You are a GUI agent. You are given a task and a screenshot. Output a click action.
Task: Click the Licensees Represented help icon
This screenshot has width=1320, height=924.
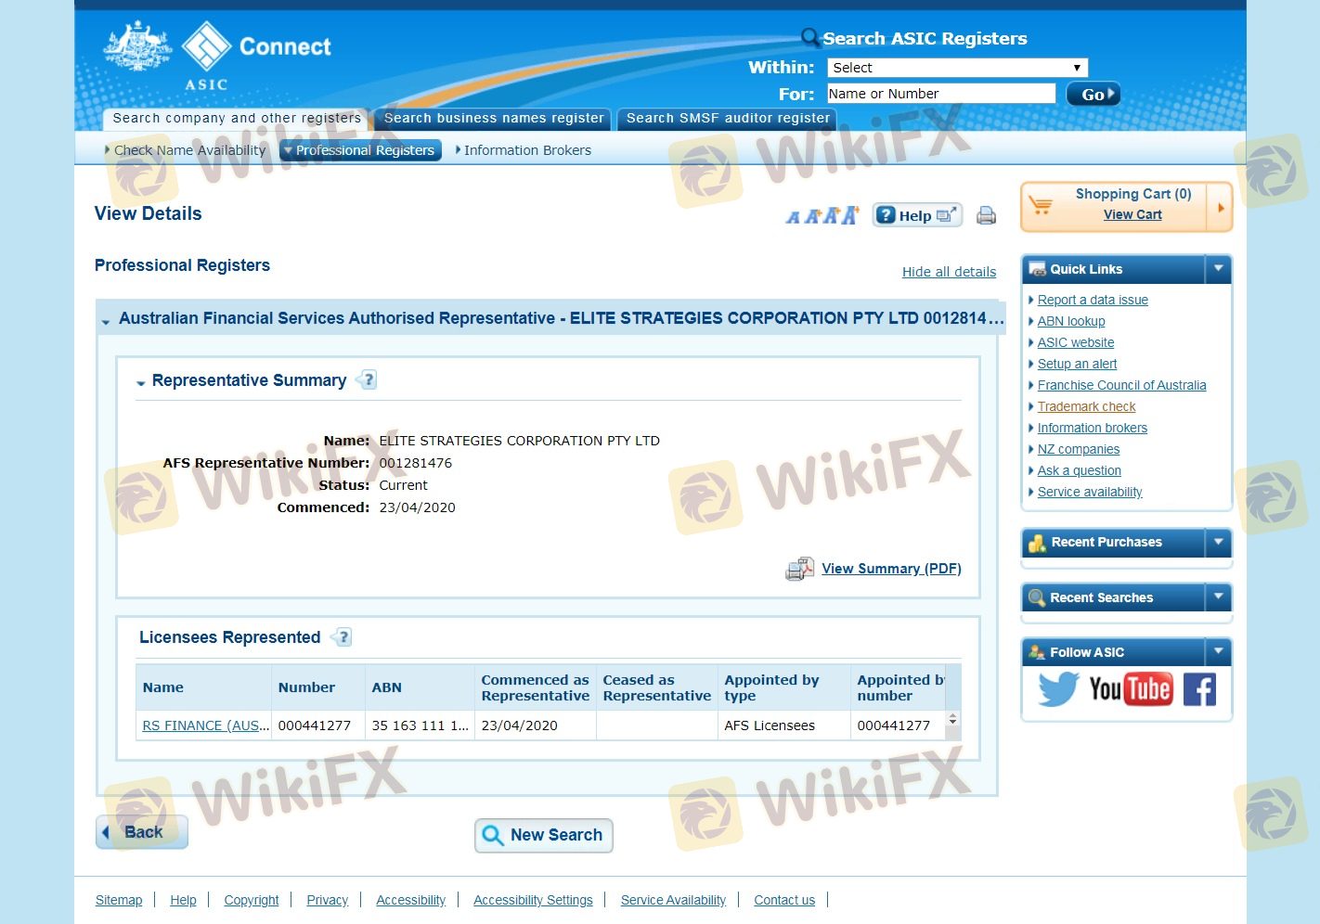342,637
